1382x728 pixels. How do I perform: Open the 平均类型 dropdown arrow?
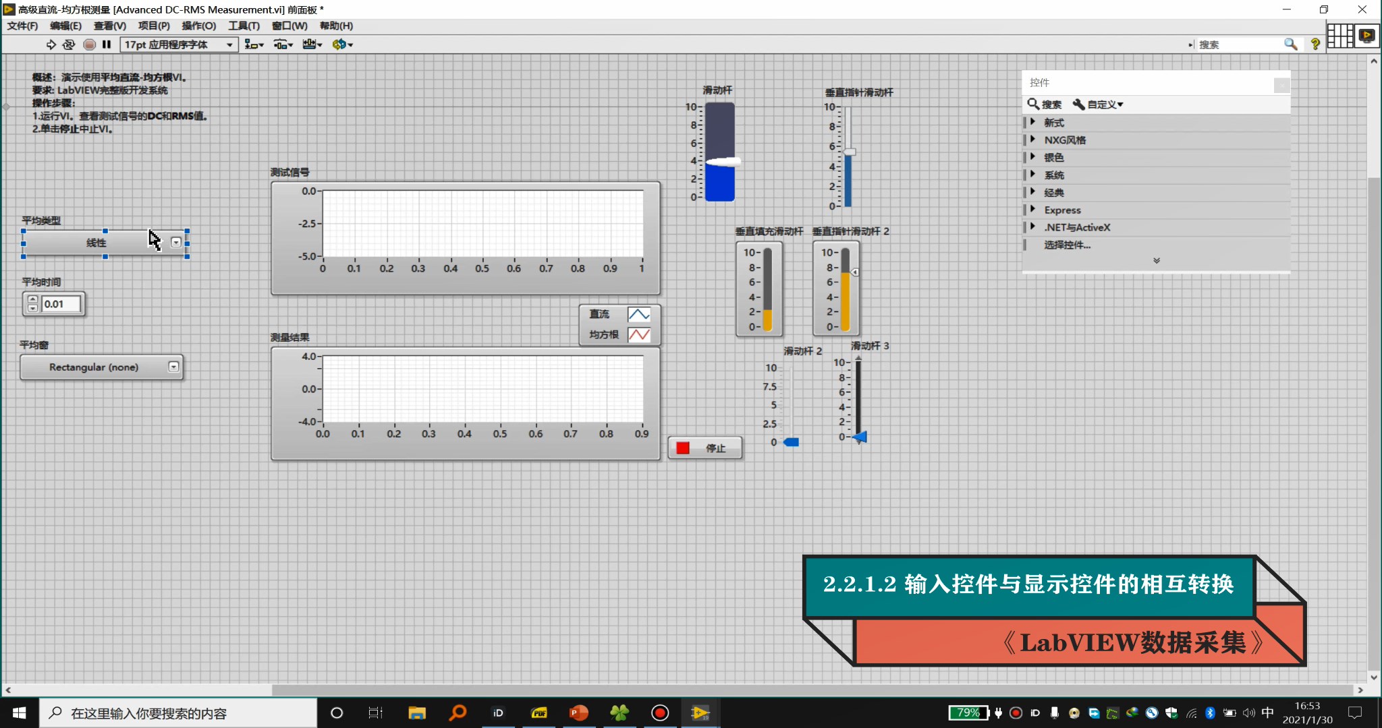coord(176,243)
